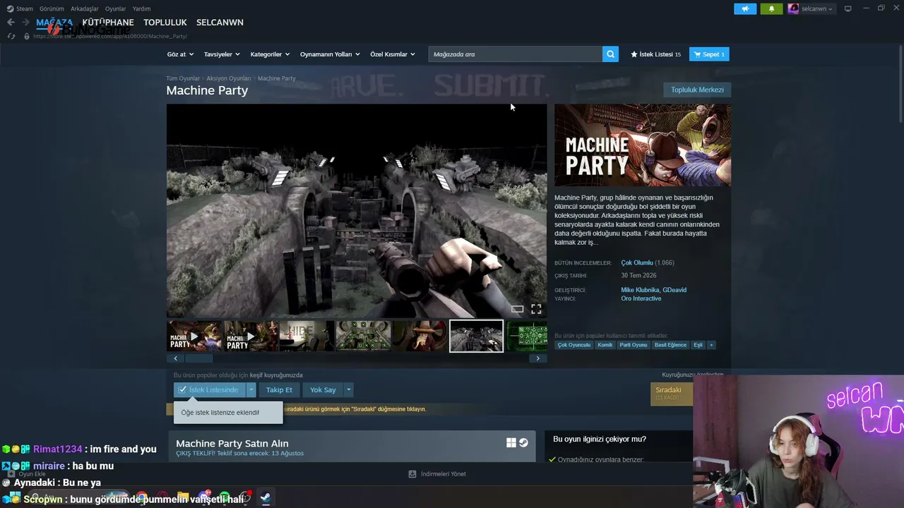Expand Özel Kısımlar dropdown
The height and width of the screenshot is (508, 904).
pos(393,54)
